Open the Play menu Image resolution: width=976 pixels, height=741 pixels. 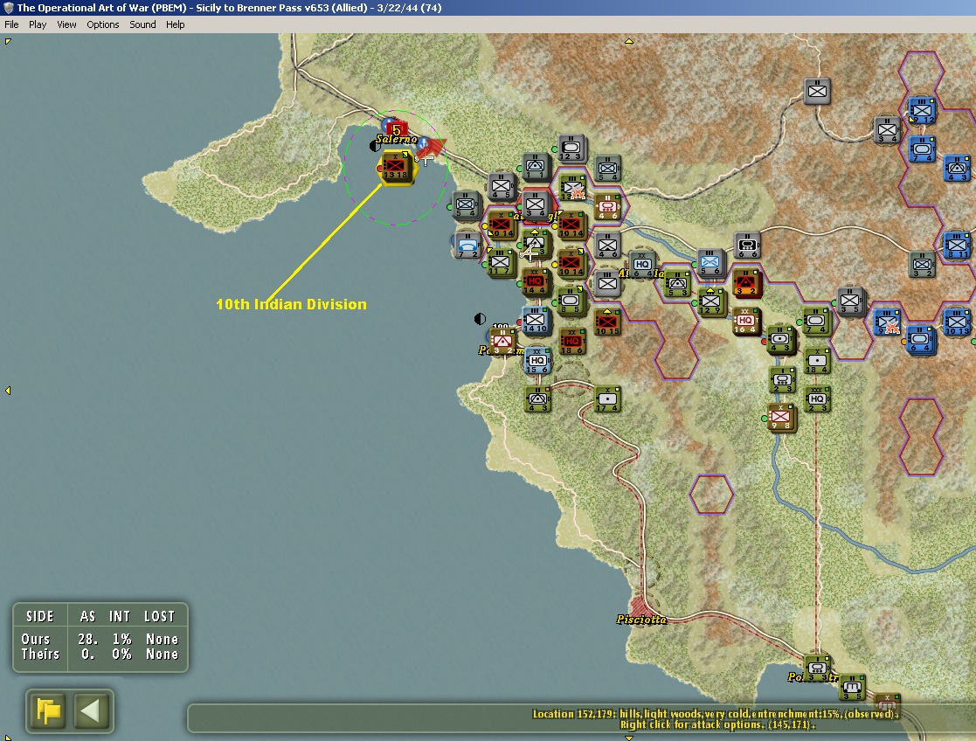38,24
